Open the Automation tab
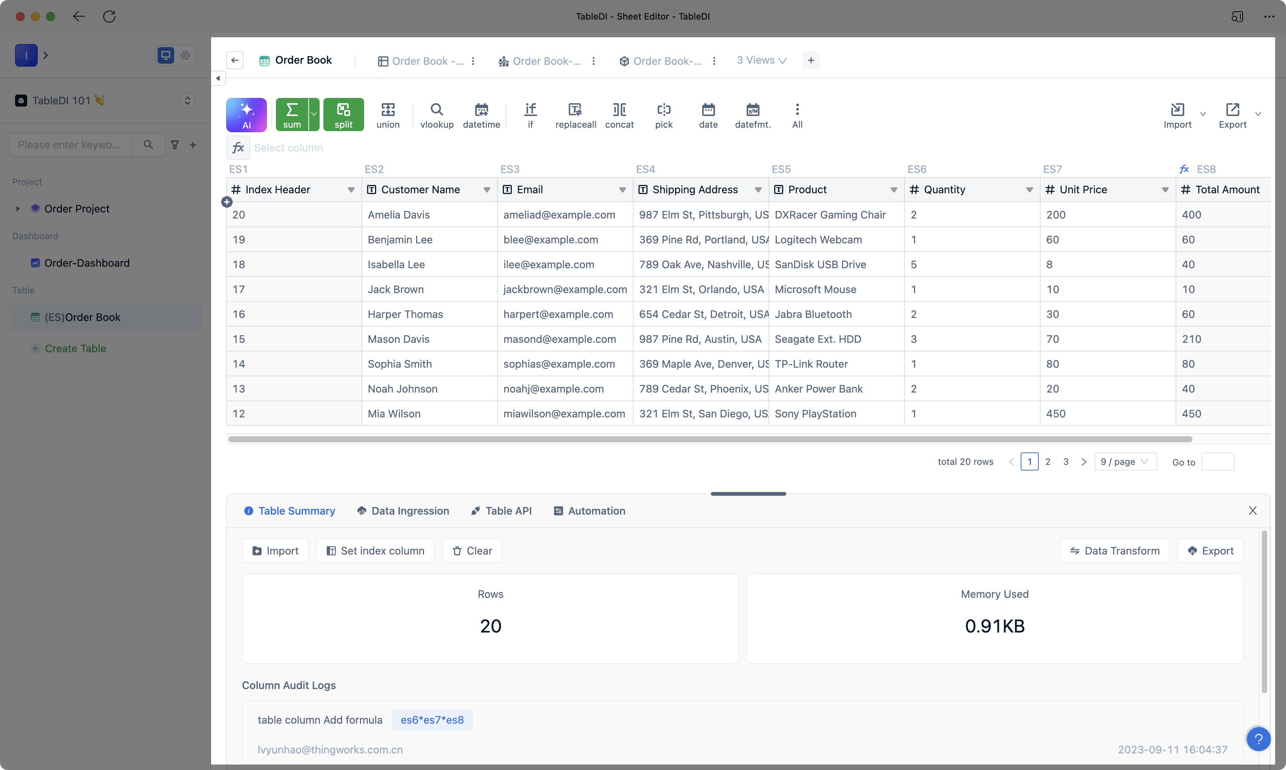The height and width of the screenshot is (770, 1286). click(589, 510)
